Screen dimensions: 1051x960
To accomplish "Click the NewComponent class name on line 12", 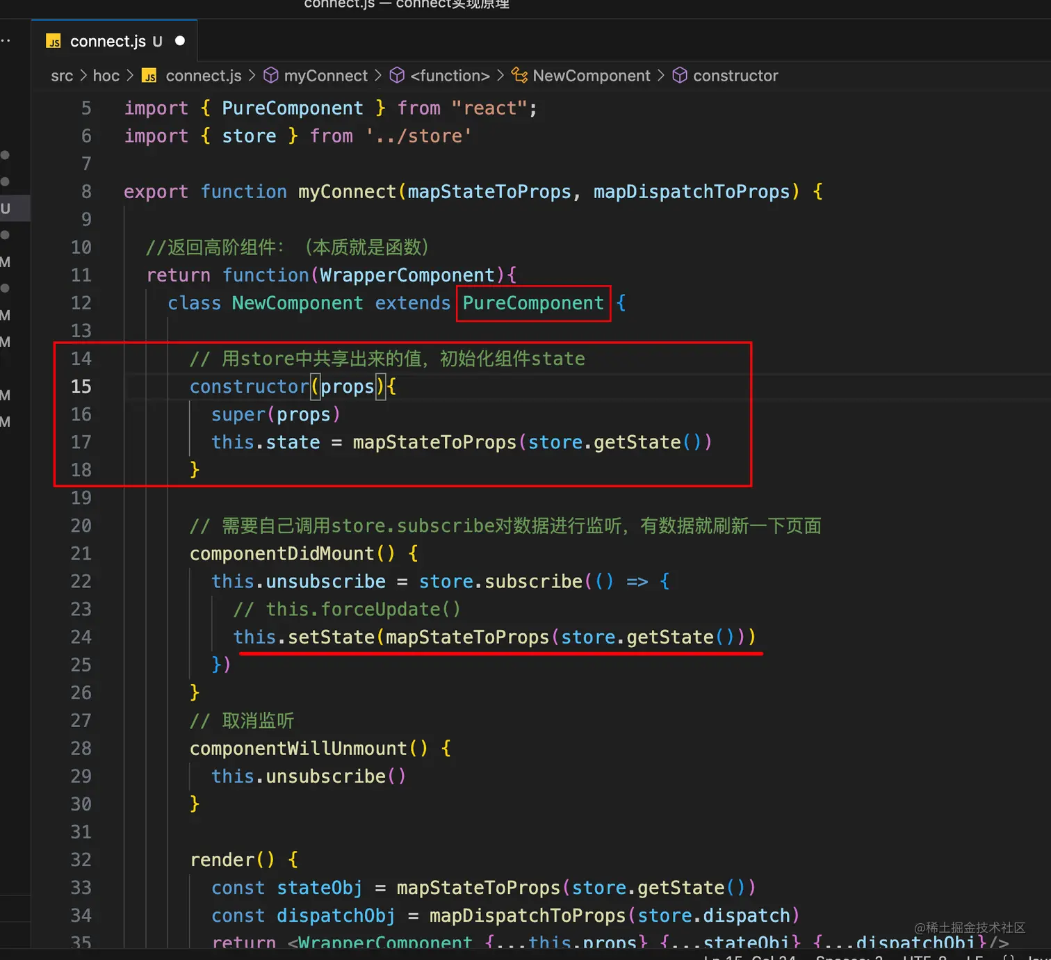I will pyautogui.click(x=298, y=303).
